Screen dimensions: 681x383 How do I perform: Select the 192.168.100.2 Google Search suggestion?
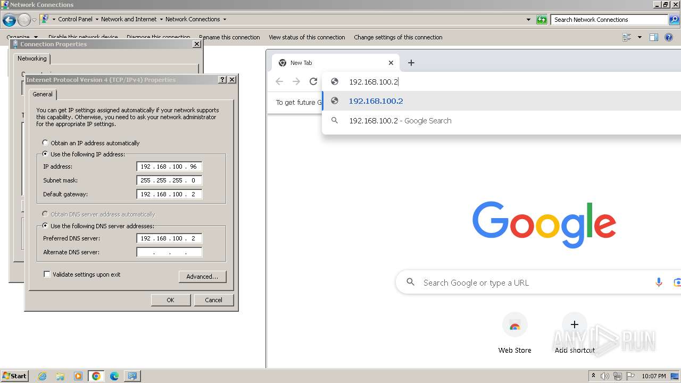click(502, 121)
